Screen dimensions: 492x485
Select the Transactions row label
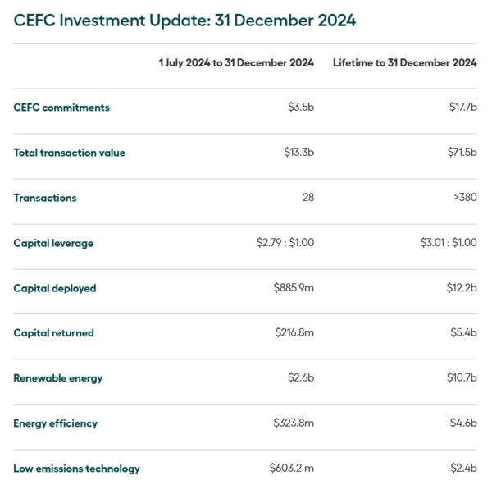[45, 198]
